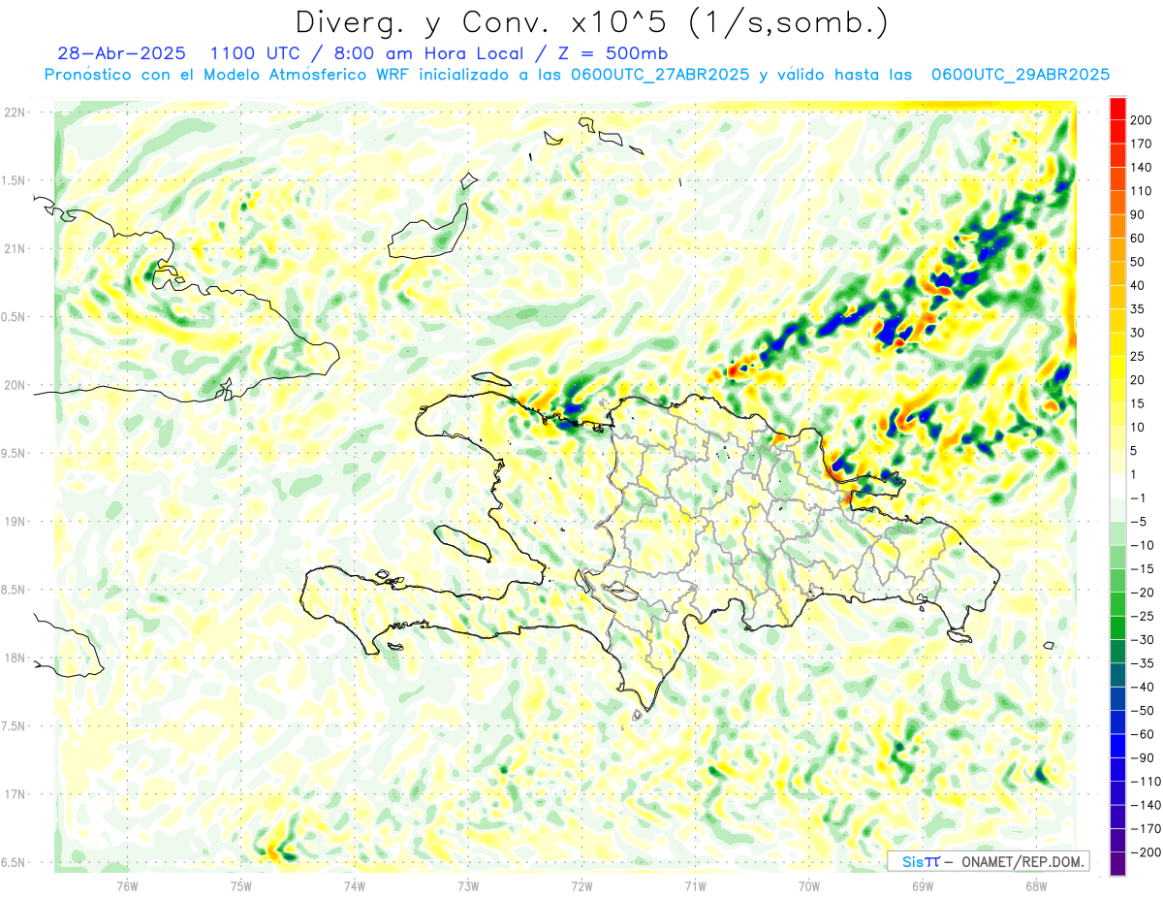Click the '-30' colorbar value
The image size is (1163, 899).
coord(1142,640)
